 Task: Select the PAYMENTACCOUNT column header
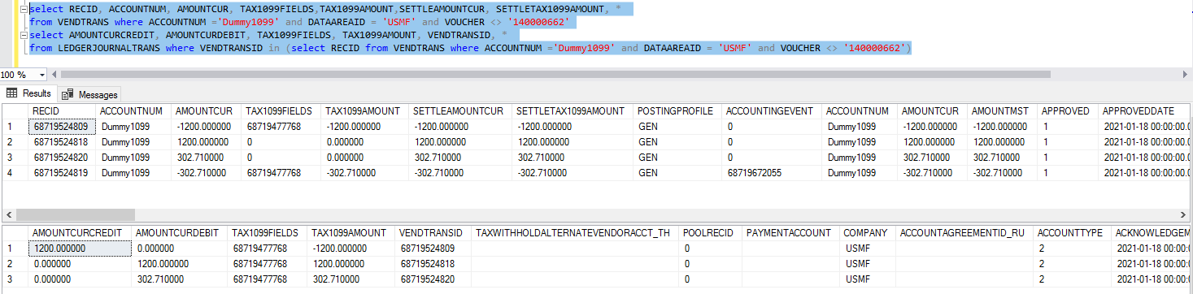pyautogui.click(x=790, y=233)
